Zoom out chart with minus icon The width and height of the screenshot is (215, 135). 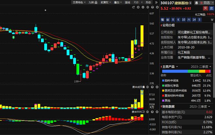click(143, 7)
